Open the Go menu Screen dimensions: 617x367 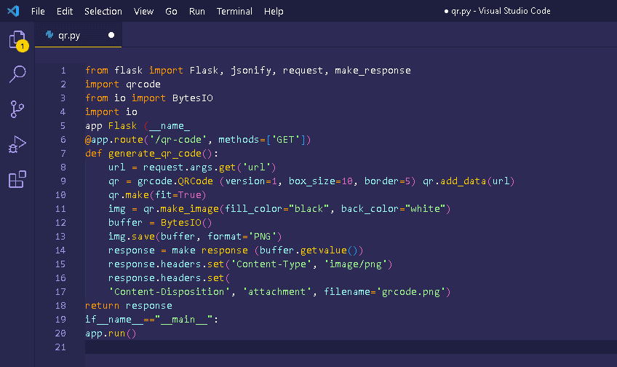pyautogui.click(x=171, y=12)
